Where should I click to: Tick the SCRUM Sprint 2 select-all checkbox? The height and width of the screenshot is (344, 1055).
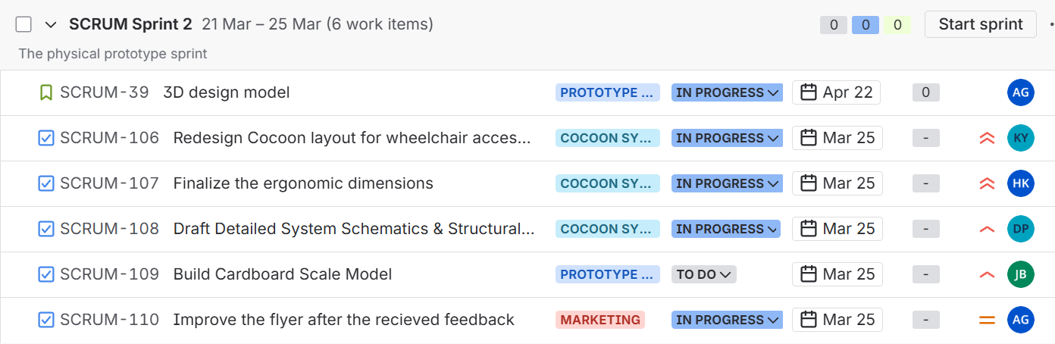pyautogui.click(x=23, y=24)
